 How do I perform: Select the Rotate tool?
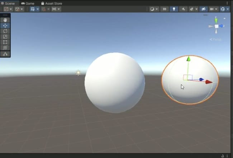[5, 31]
